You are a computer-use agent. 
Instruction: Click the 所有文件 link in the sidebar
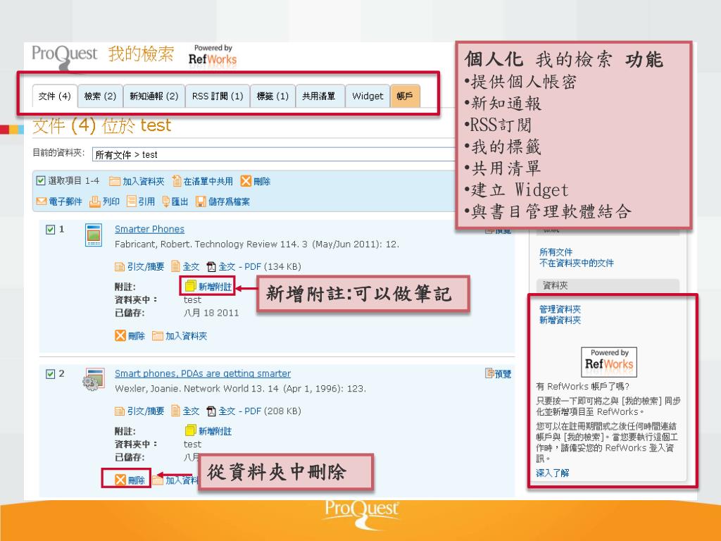coord(556,252)
